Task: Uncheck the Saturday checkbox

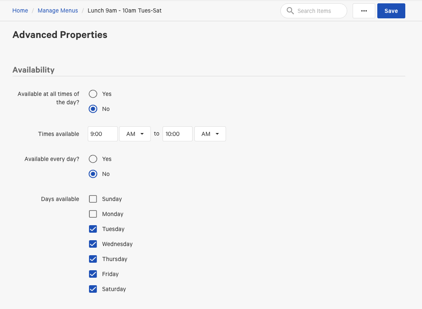Action: click(x=93, y=289)
